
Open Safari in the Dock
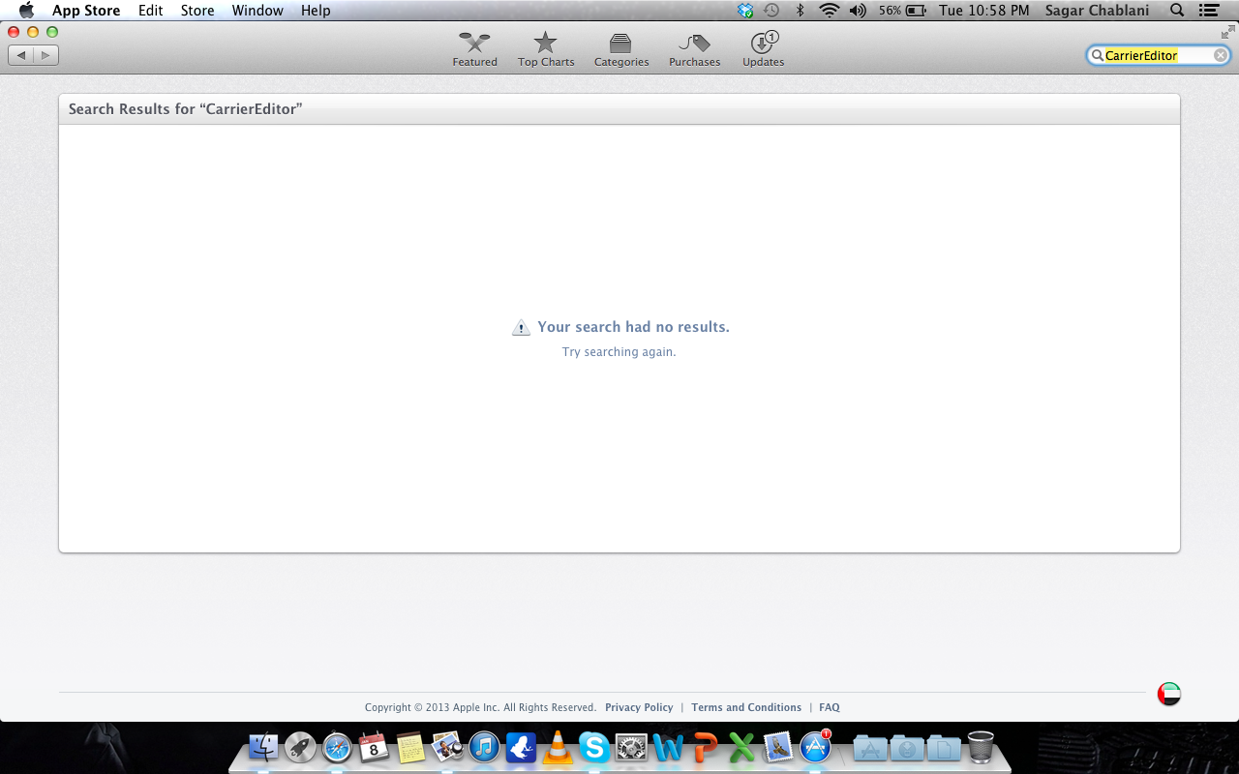click(337, 747)
